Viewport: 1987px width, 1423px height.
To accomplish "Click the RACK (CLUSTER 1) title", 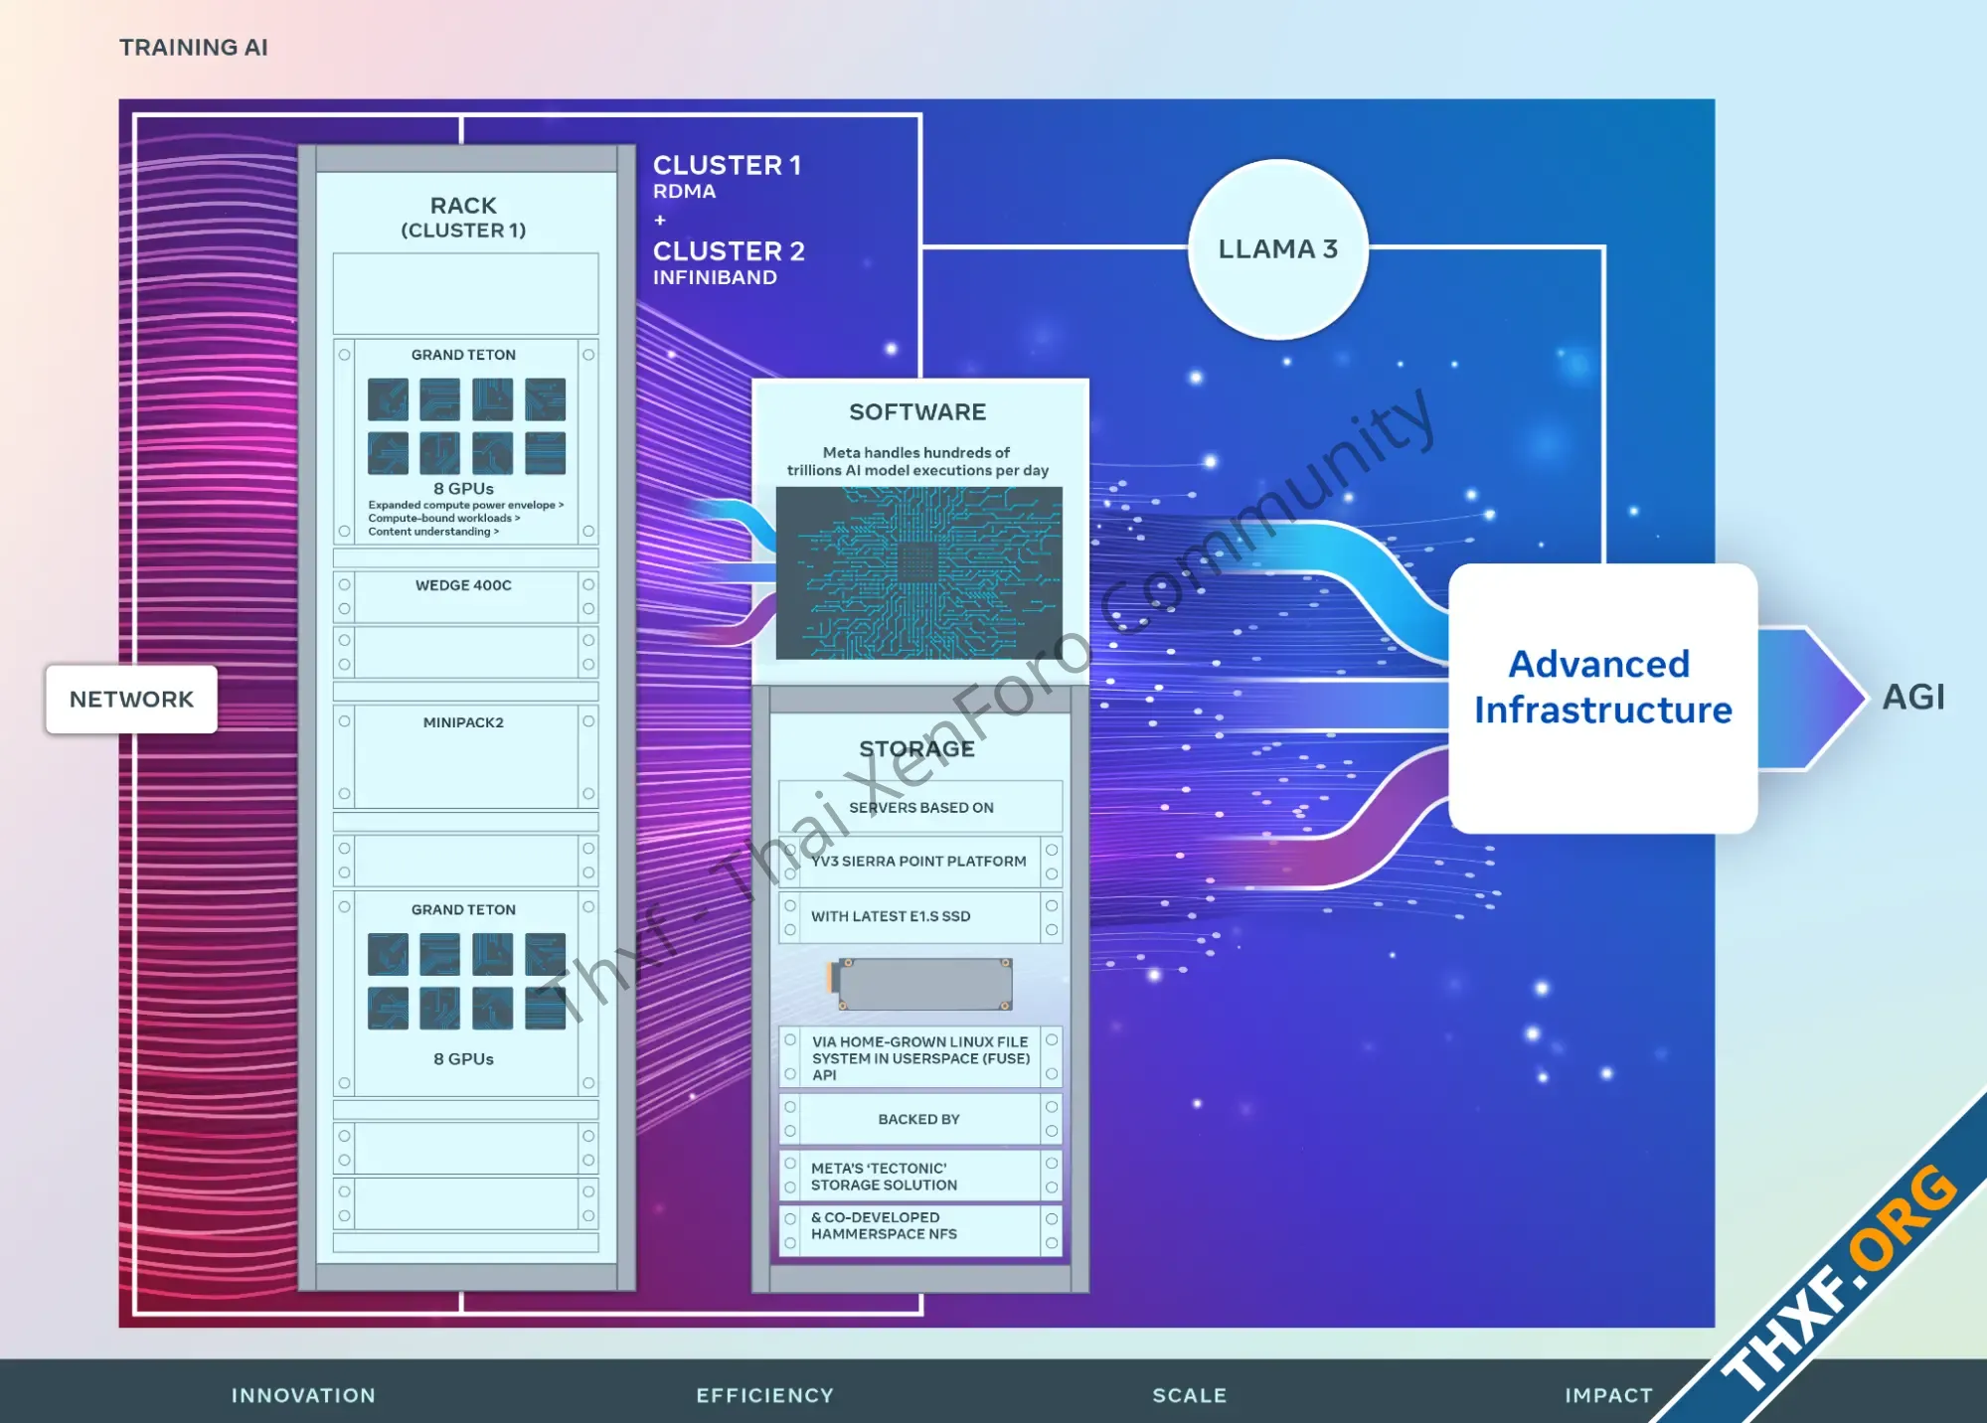I will click(463, 217).
